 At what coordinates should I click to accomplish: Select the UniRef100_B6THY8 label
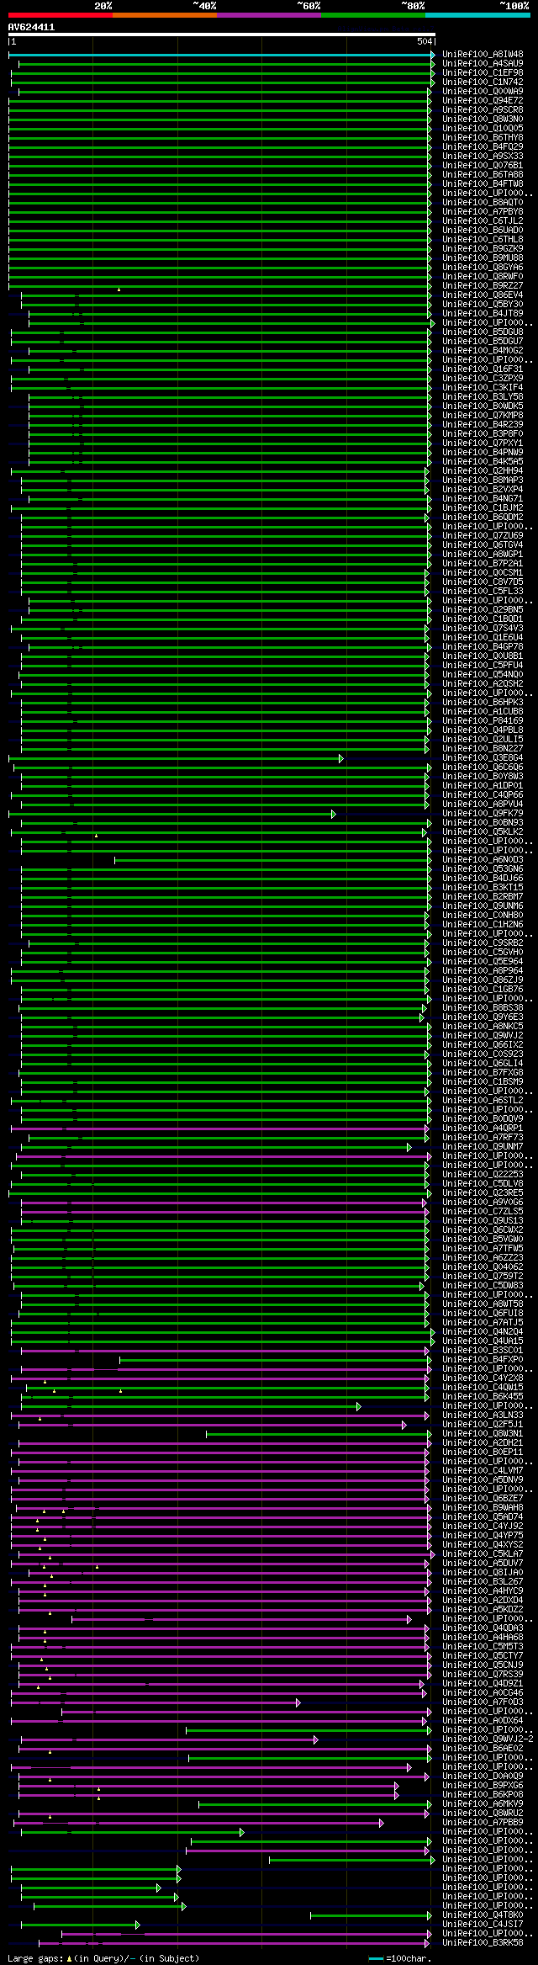483,138
